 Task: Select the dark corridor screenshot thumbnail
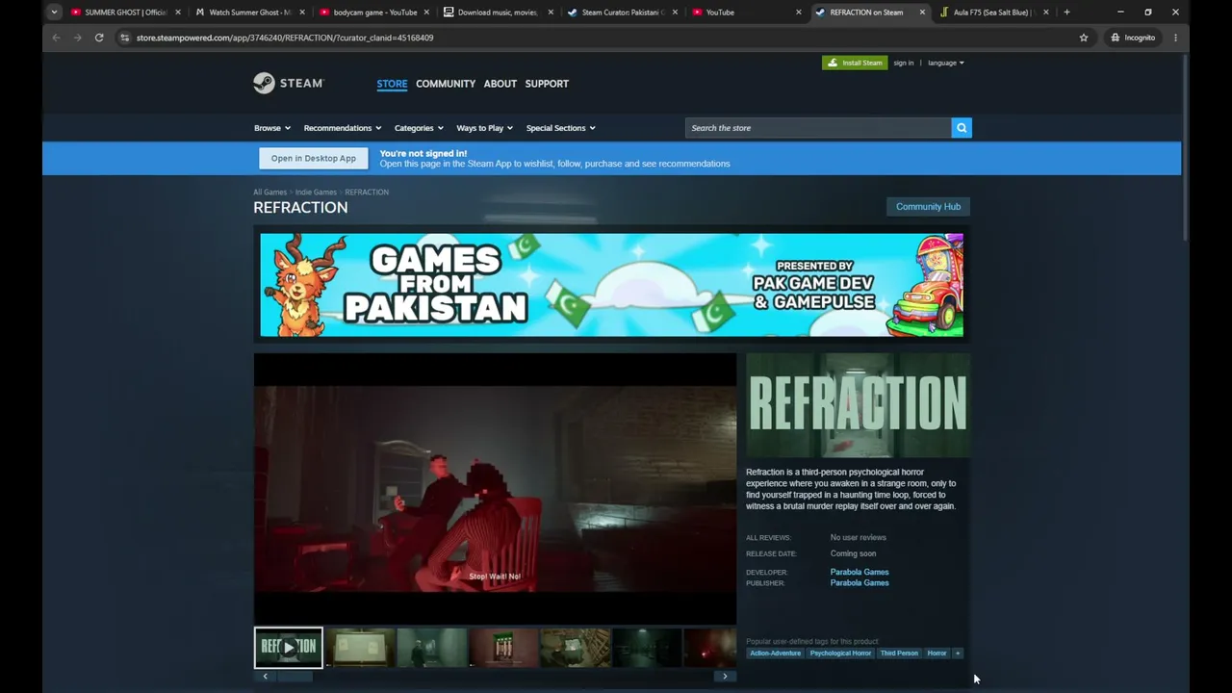(647, 648)
